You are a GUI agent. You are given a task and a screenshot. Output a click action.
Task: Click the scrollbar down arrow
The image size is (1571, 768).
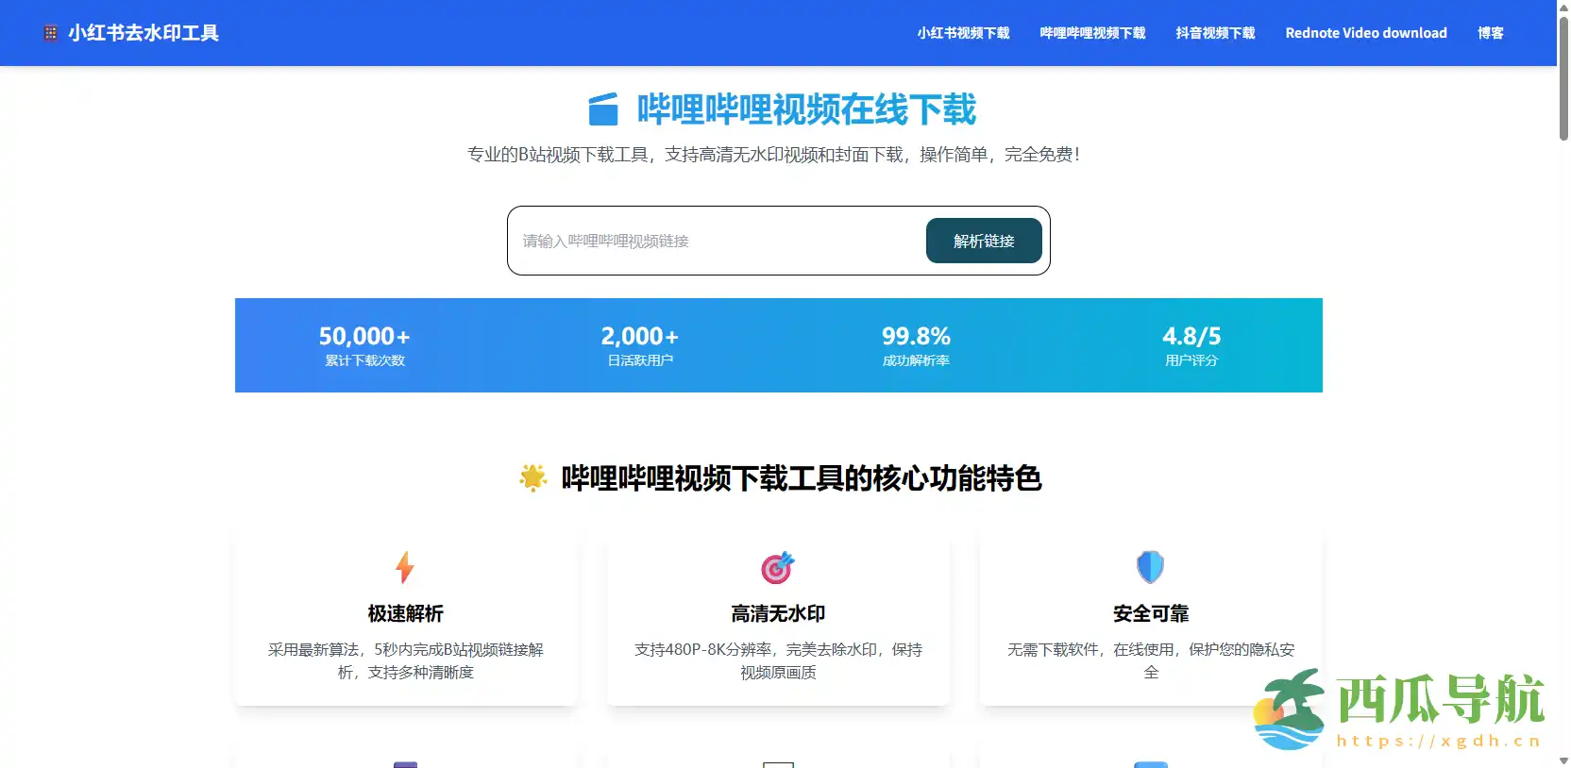coord(1563,760)
